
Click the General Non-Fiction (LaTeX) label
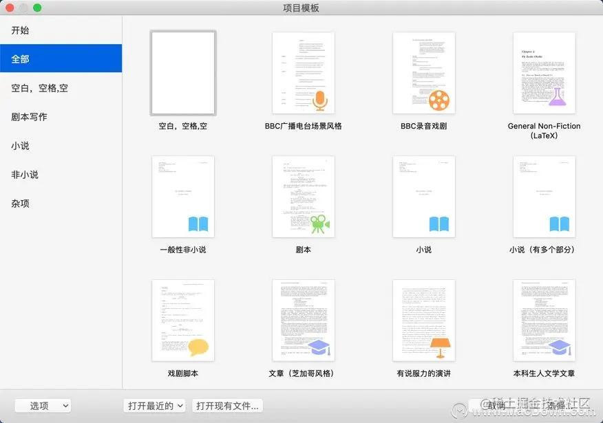click(x=544, y=131)
